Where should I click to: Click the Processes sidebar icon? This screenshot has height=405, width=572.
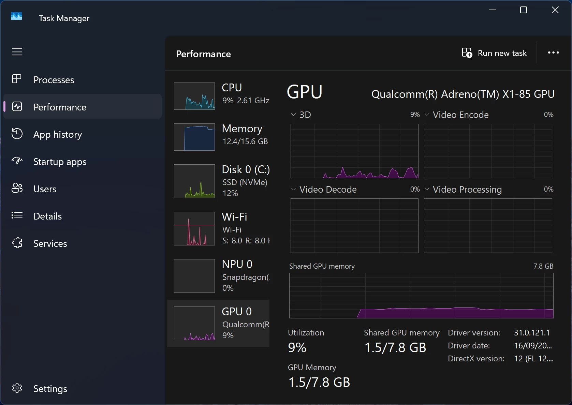(x=17, y=79)
